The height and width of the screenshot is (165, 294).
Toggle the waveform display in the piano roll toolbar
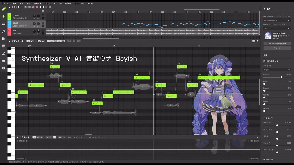pos(56,41)
